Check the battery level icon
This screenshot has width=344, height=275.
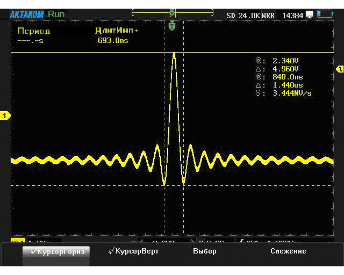tap(325, 14)
